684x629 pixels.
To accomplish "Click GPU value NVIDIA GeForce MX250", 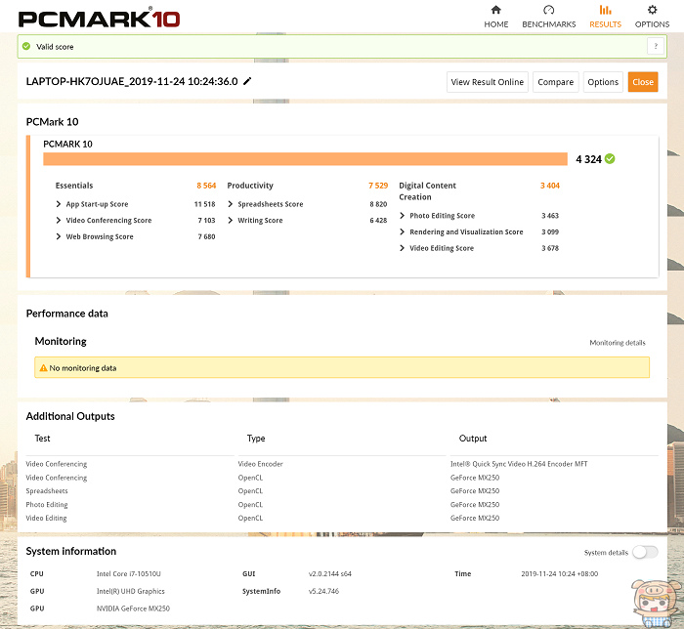I will tap(133, 608).
